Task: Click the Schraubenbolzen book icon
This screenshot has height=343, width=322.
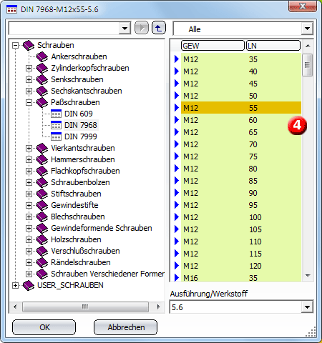Action: click(x=42, y=182)
